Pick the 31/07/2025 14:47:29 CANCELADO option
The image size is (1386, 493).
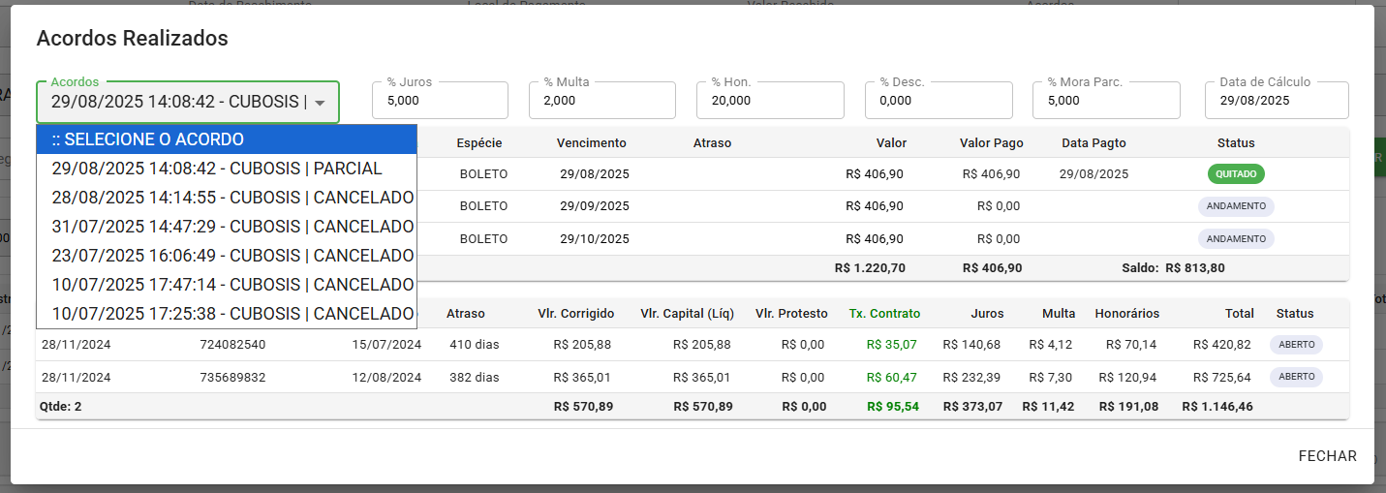tap(227, 227)
